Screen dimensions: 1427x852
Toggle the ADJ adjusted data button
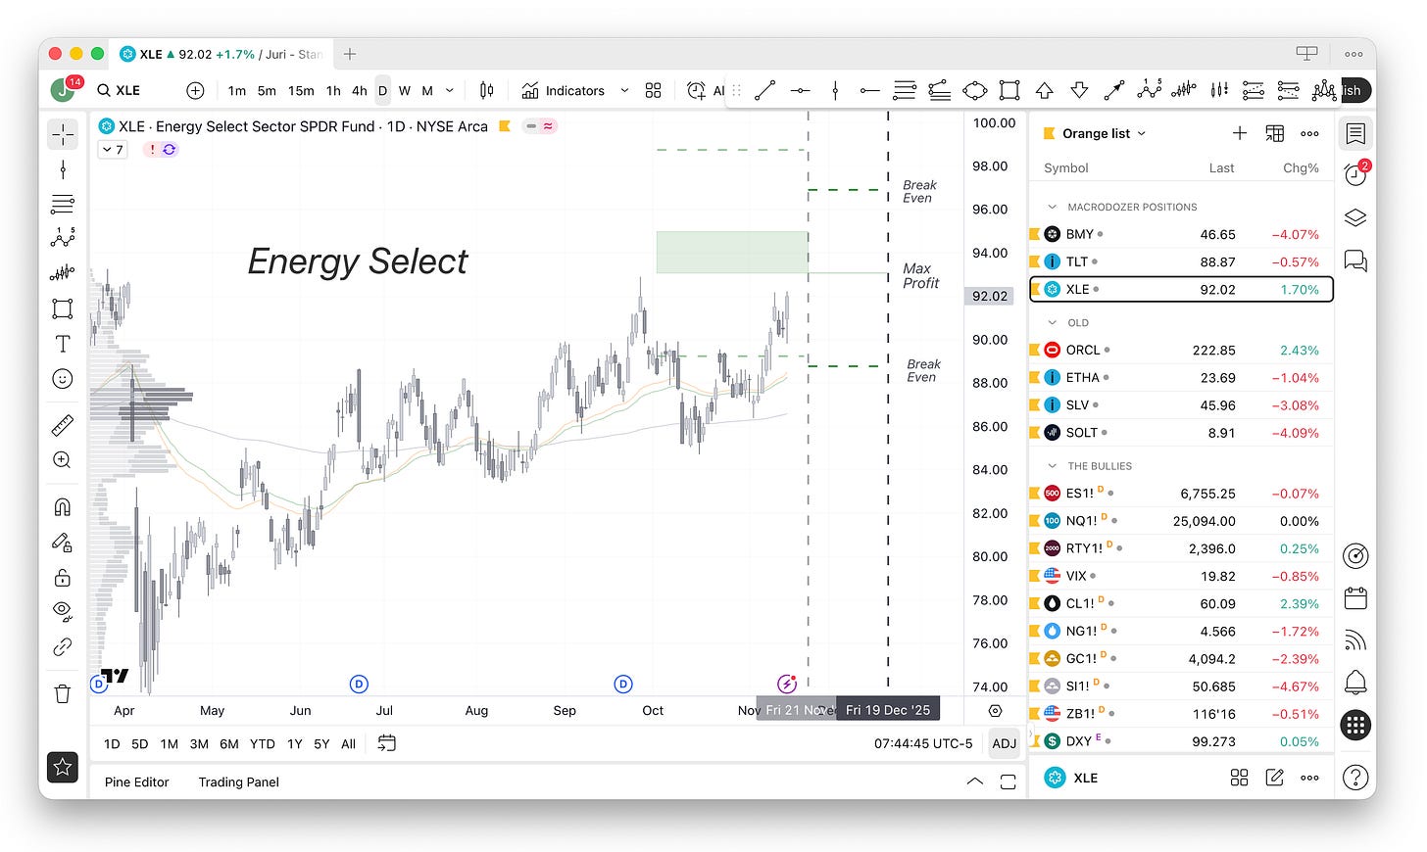(x=1004, y=743)
